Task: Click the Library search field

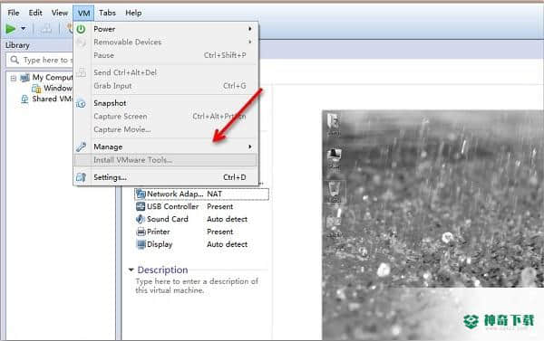Action: pos(40,61)
